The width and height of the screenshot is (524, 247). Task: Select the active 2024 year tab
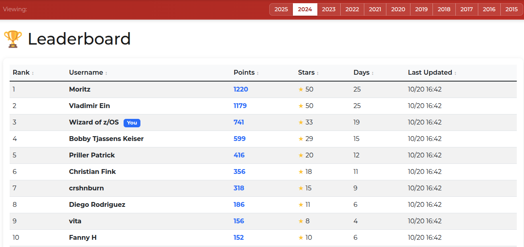tap(305, 9)
